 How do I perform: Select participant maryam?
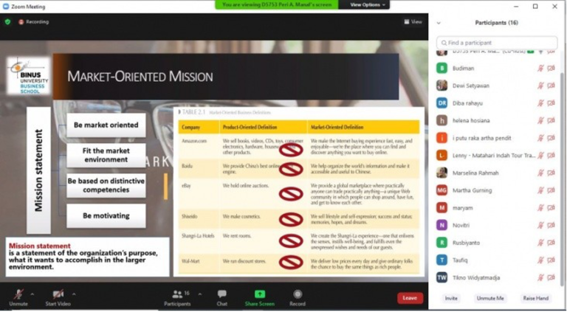point(495,208)
